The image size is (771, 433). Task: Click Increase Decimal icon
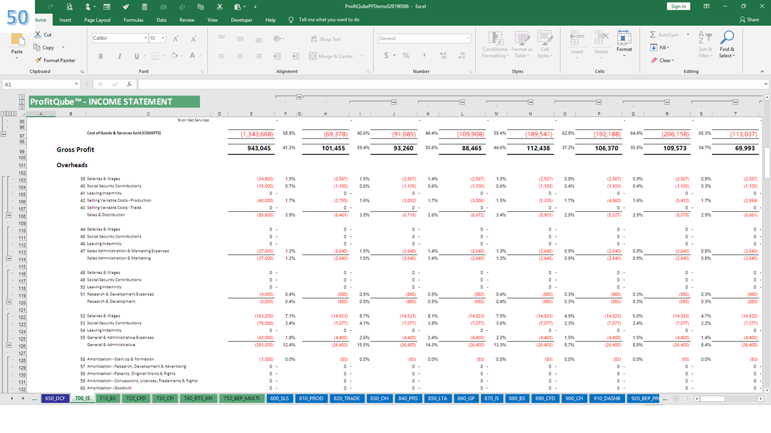pos(443,55)
